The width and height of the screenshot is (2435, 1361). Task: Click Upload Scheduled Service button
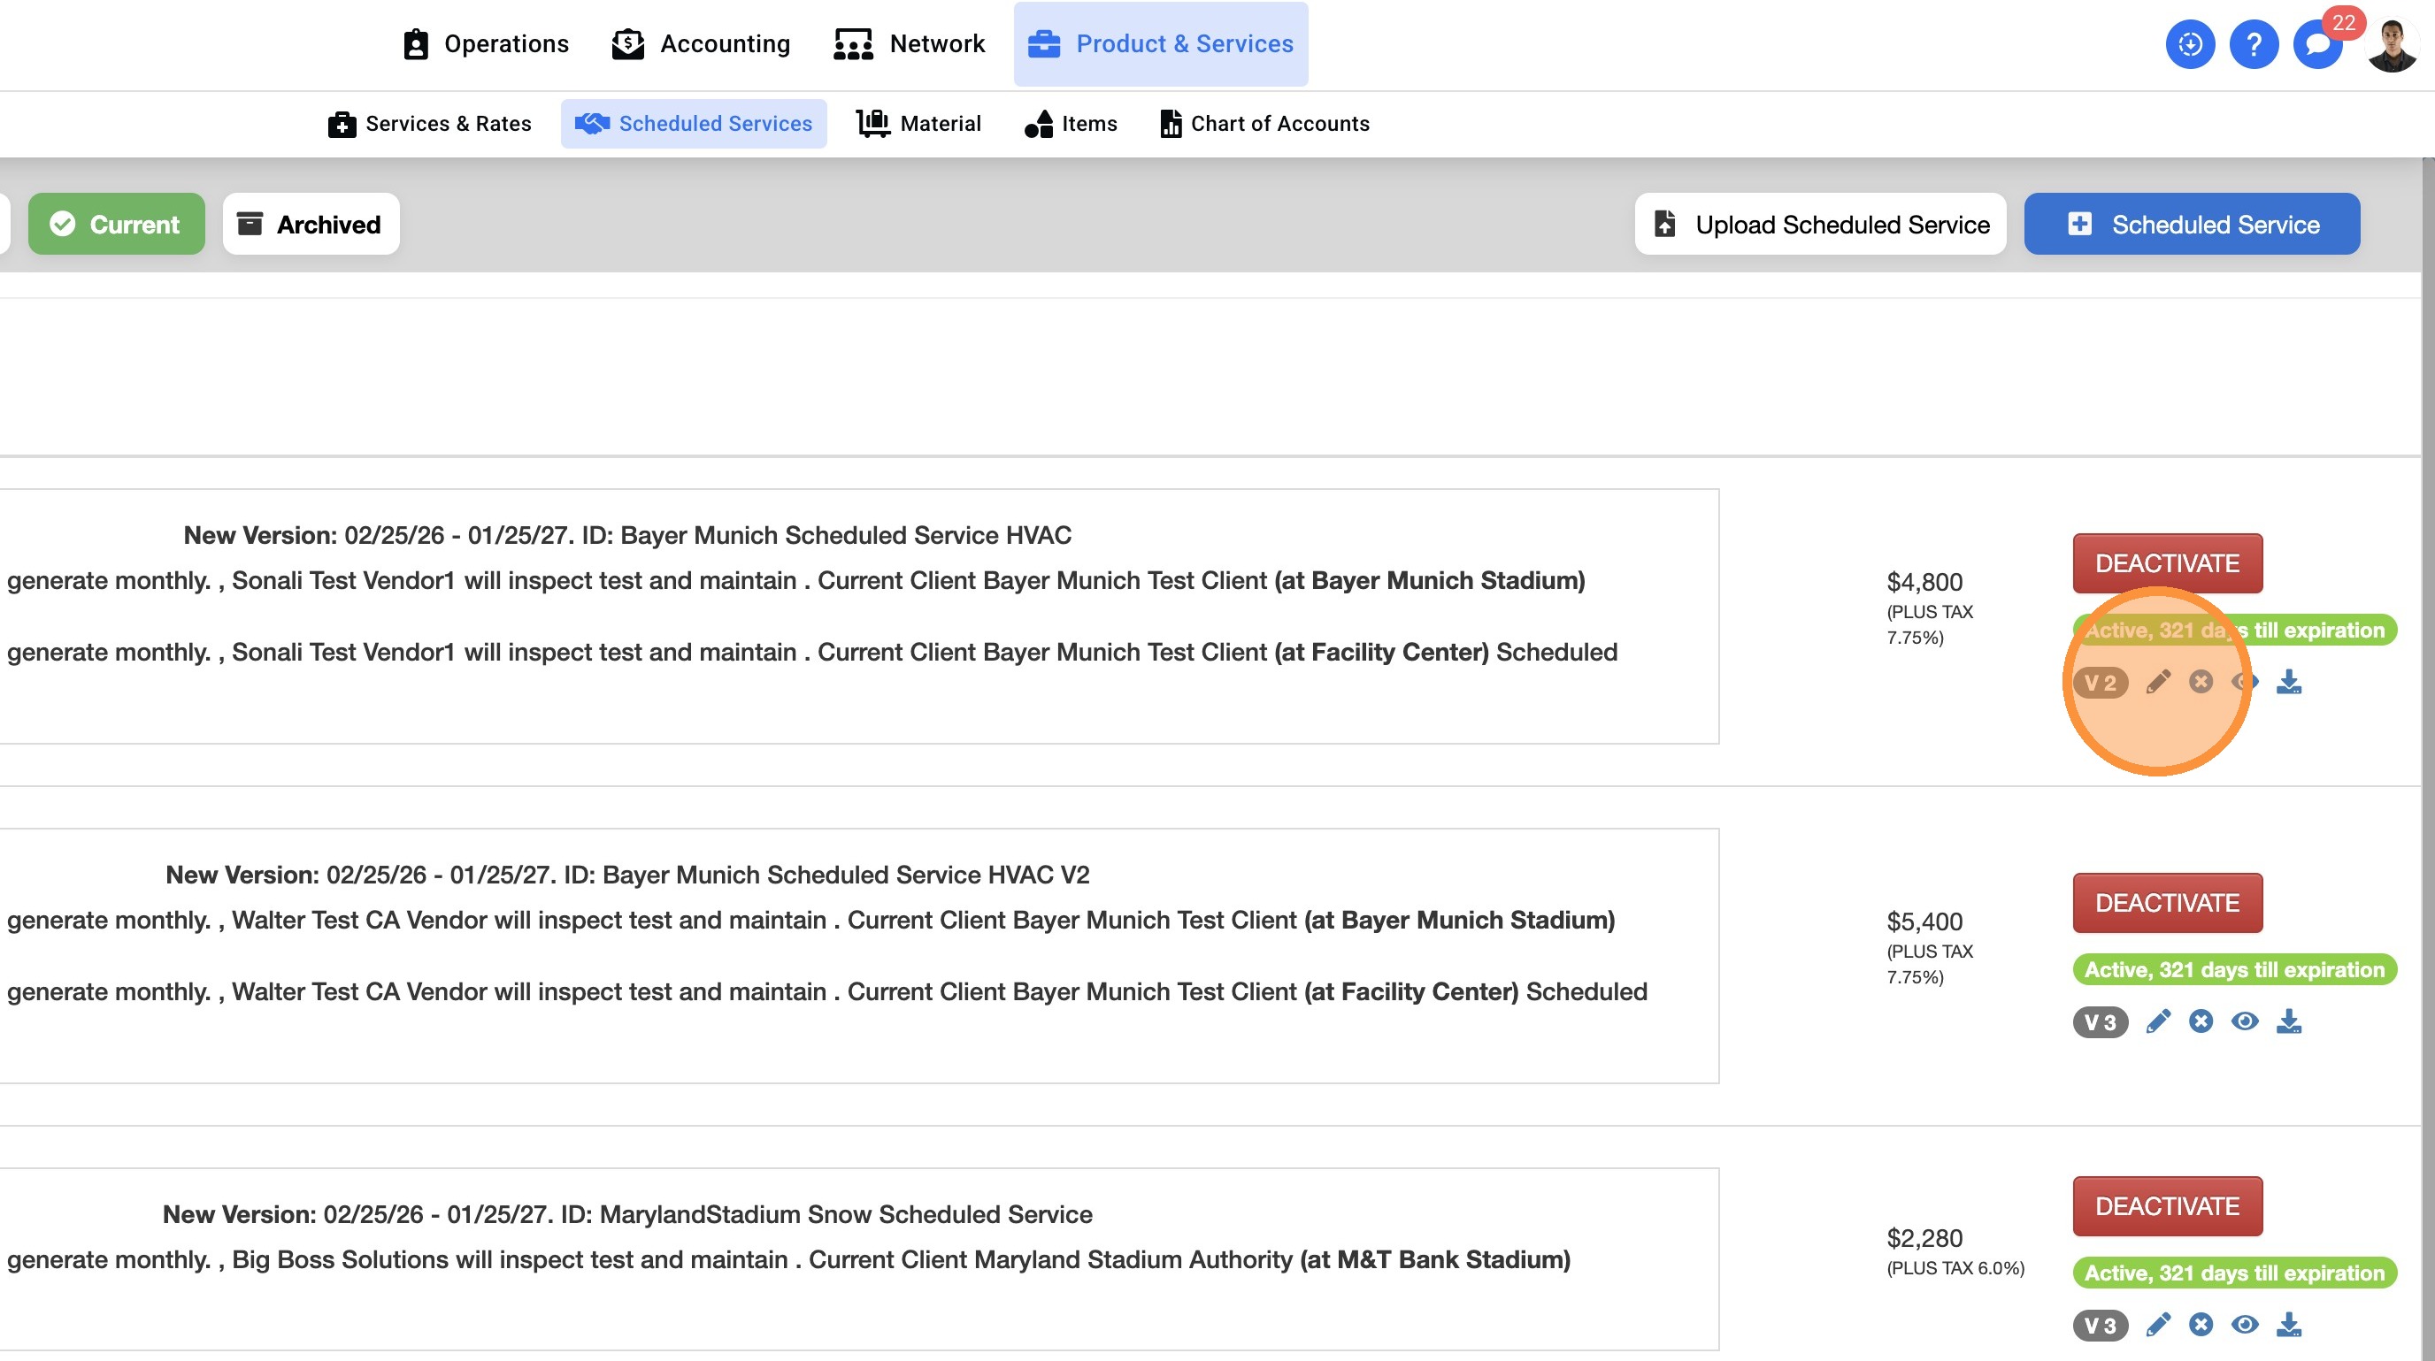point(1820,224)
